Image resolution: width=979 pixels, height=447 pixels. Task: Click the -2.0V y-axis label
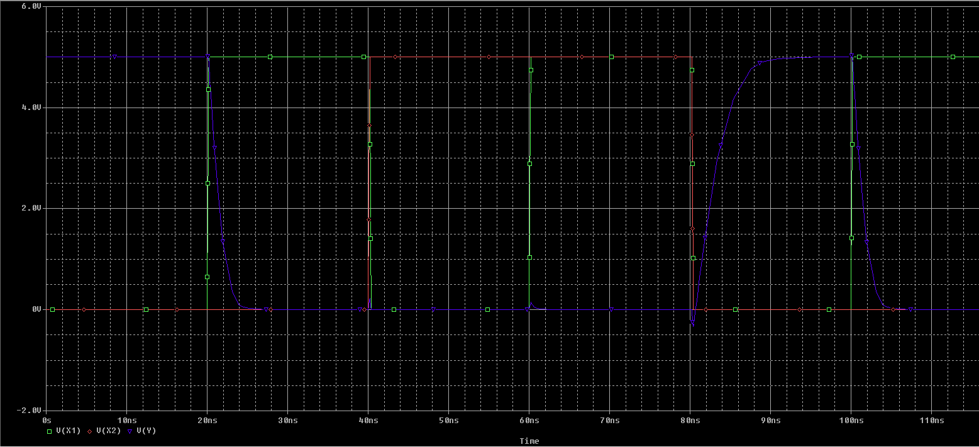(29, 410)
